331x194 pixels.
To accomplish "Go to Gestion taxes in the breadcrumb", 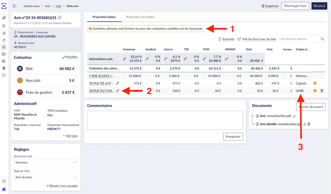I will [x=32, y=6].
